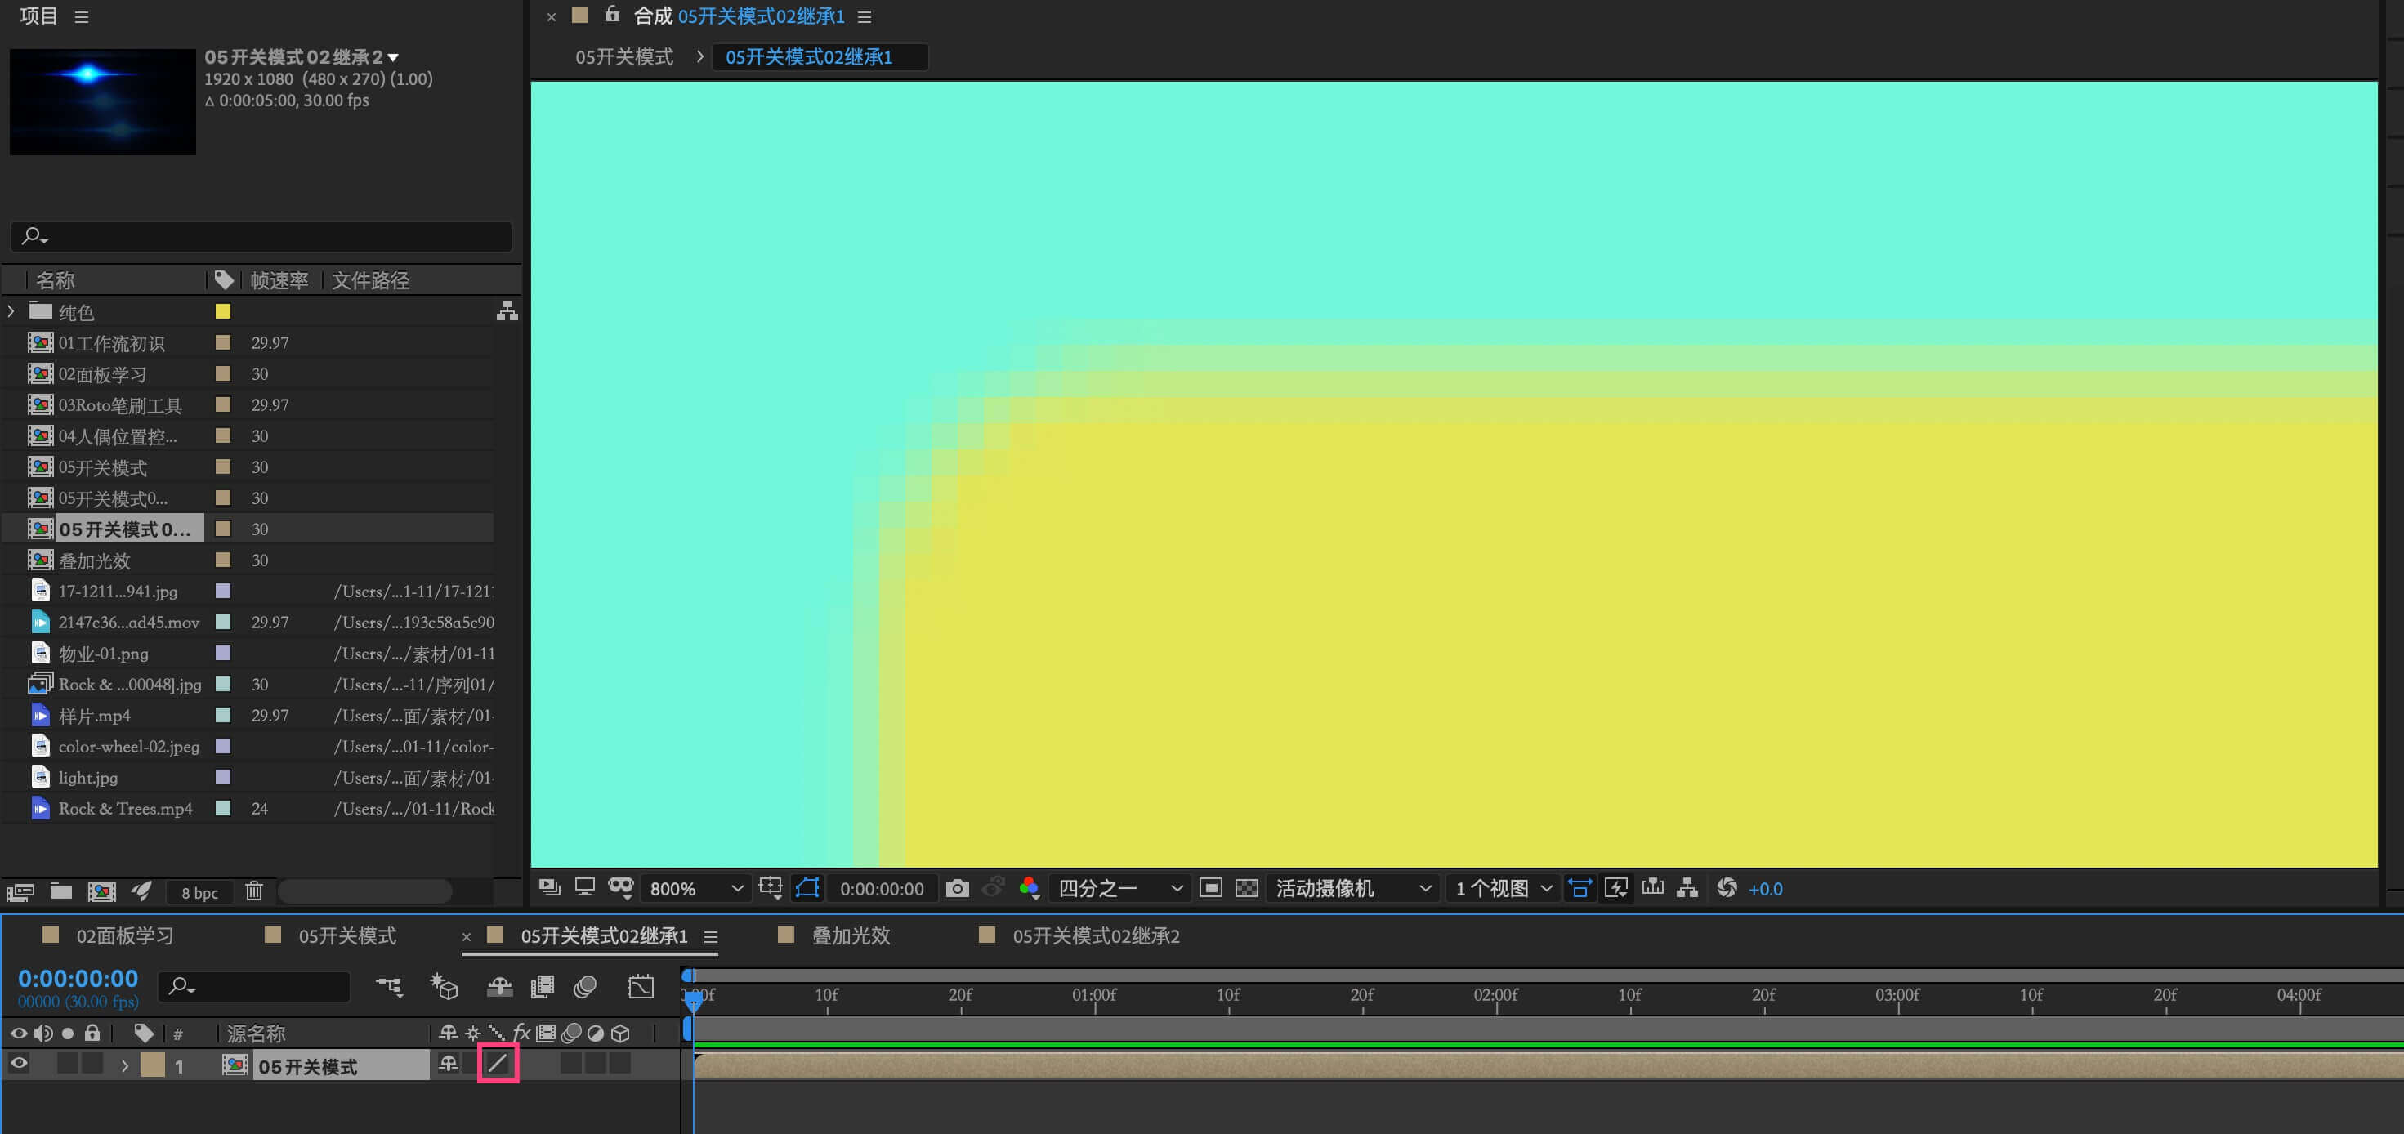This screenshot has height=1134, width=2404.
Task: Hide layer 05开关模式 with eye toggle
Action: 19,1064
